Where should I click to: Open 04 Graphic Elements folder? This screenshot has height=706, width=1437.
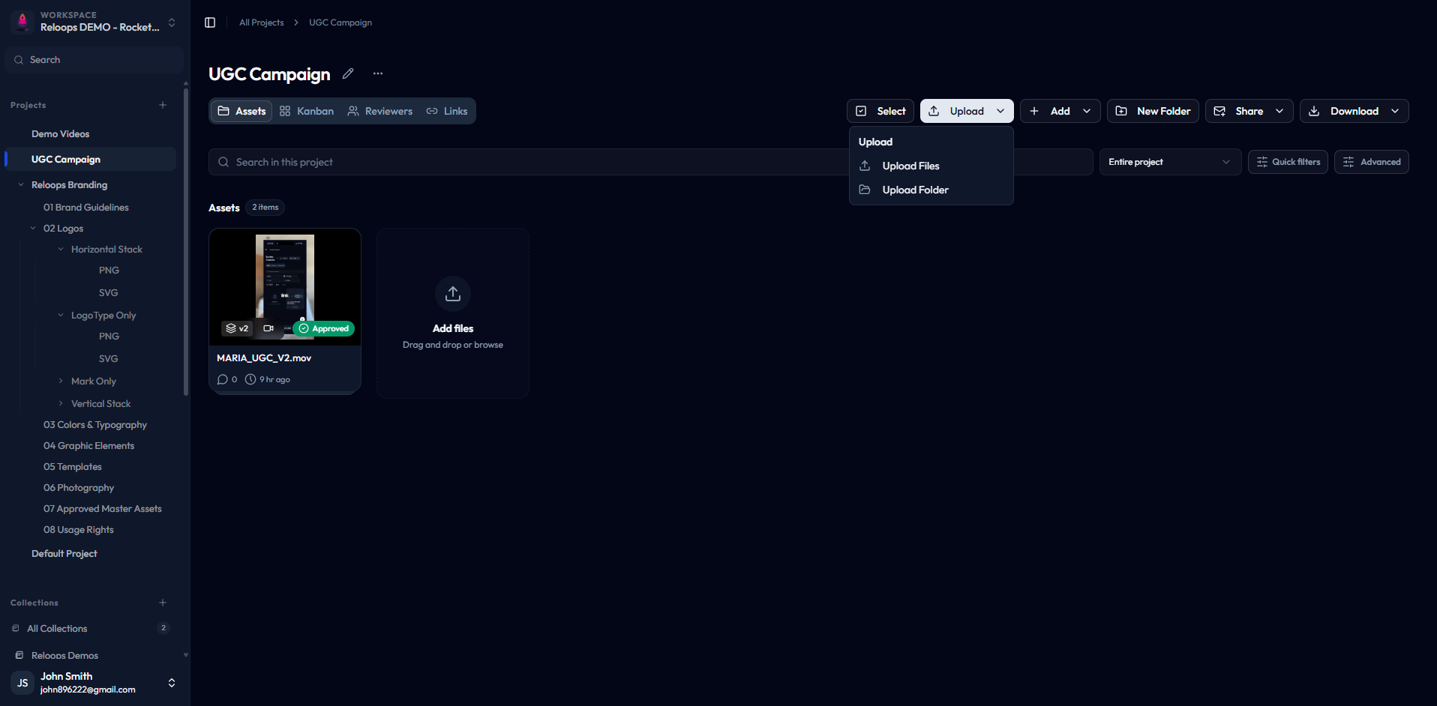point(89,445)
